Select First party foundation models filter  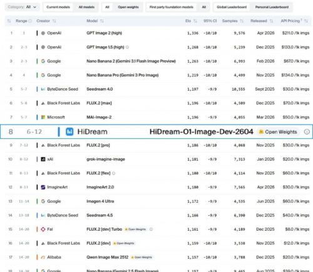click(172, 7)
